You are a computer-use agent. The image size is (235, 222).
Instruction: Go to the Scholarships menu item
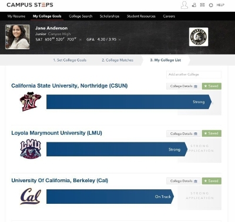coord(109,16)
